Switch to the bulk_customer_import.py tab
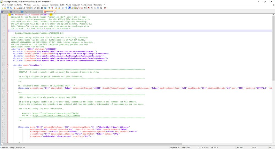 (x=31, y=12)
